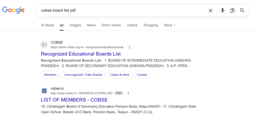This screenshot has width=256, height=117.
Task: Click the magnifier search button
Action: [242, 10]
